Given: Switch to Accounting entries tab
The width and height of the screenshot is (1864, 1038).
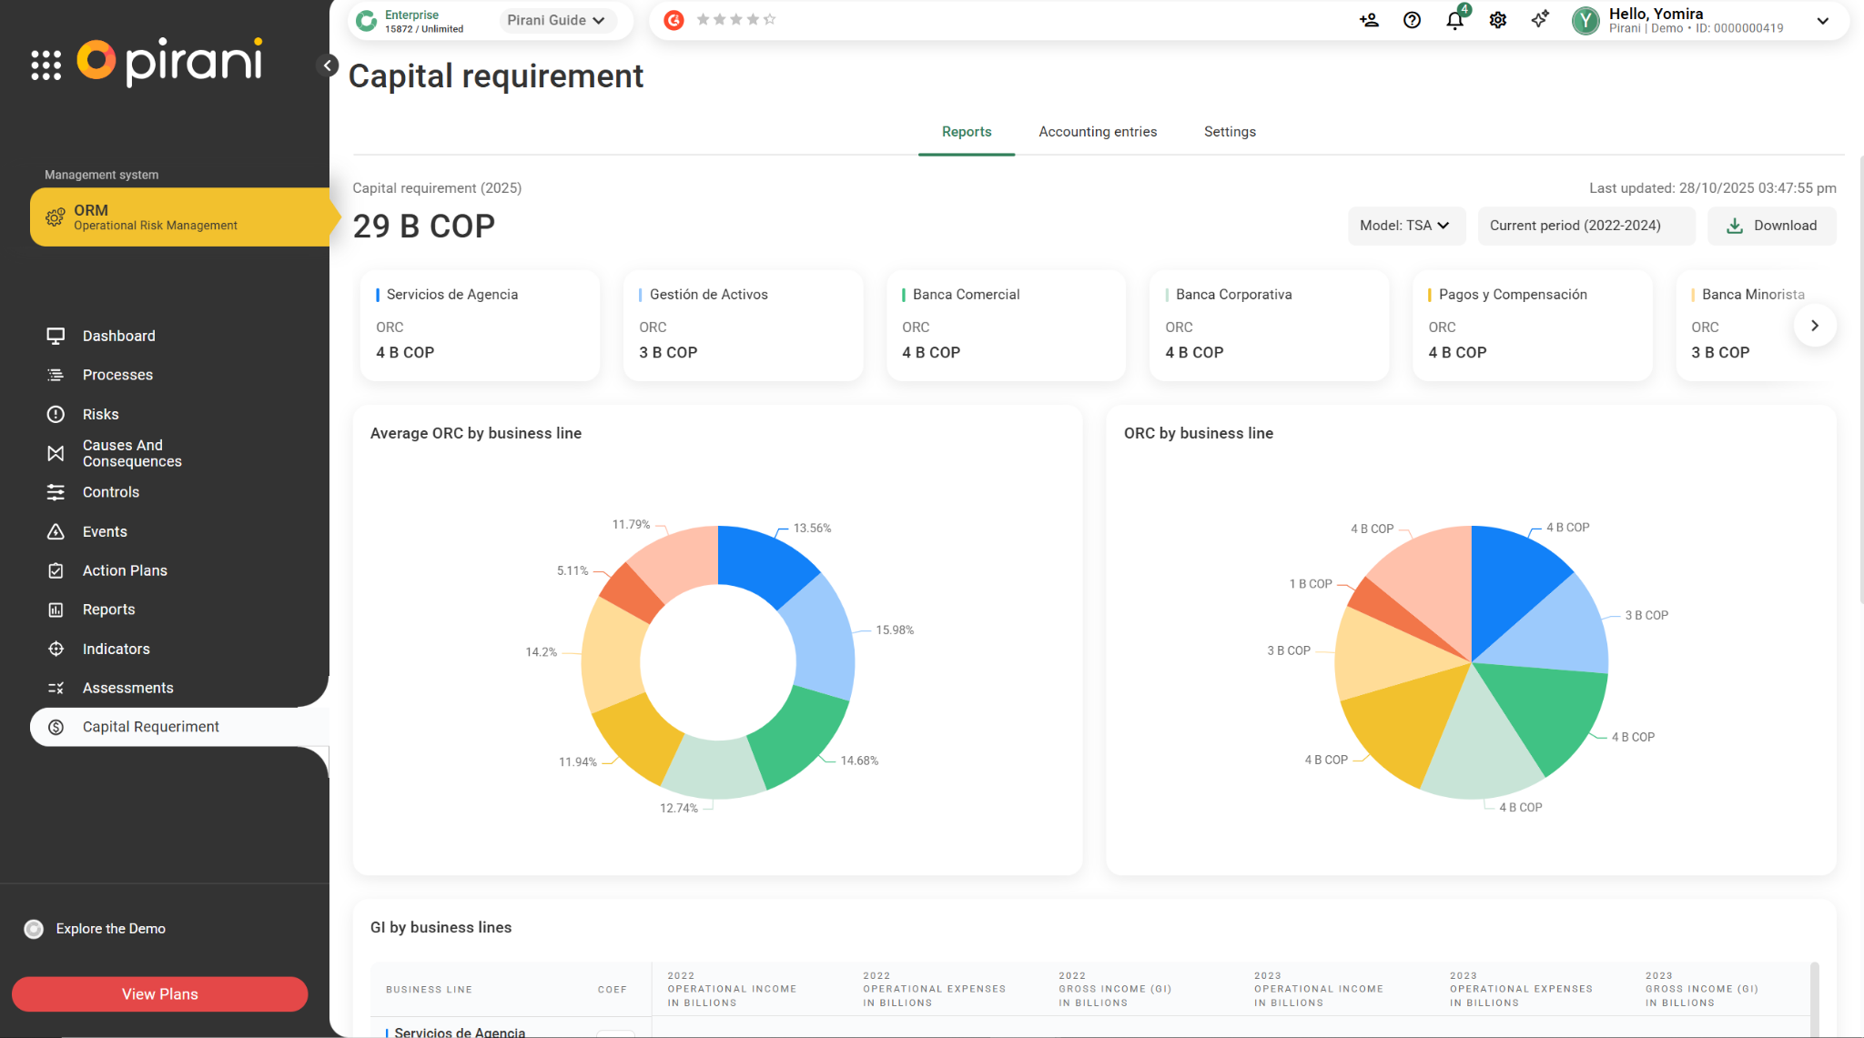Looking at the screenshot, I should [x=1098, y=132].
